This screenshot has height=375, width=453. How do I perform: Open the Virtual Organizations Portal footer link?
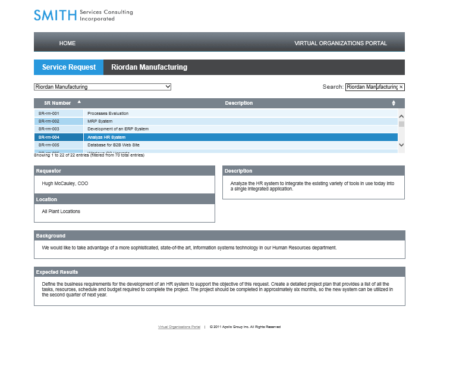click(179, 327)
